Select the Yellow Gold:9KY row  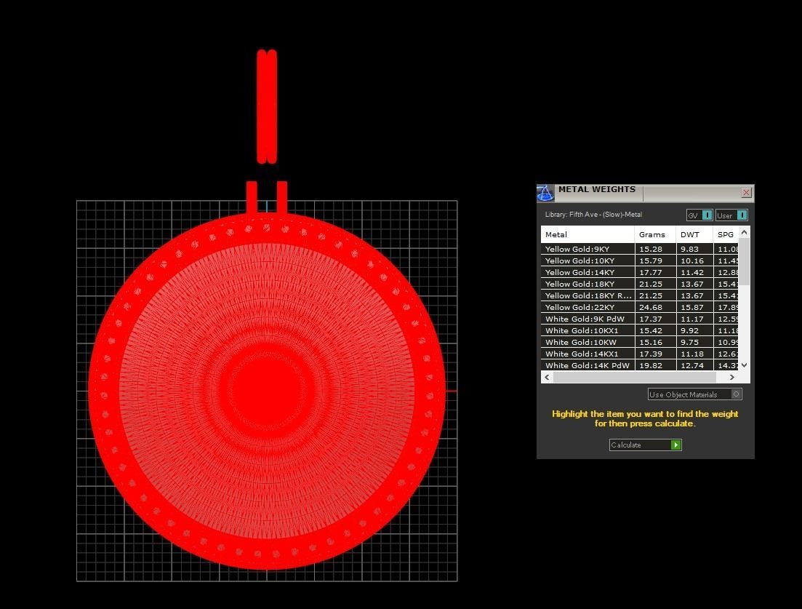(x=639, y=249)
